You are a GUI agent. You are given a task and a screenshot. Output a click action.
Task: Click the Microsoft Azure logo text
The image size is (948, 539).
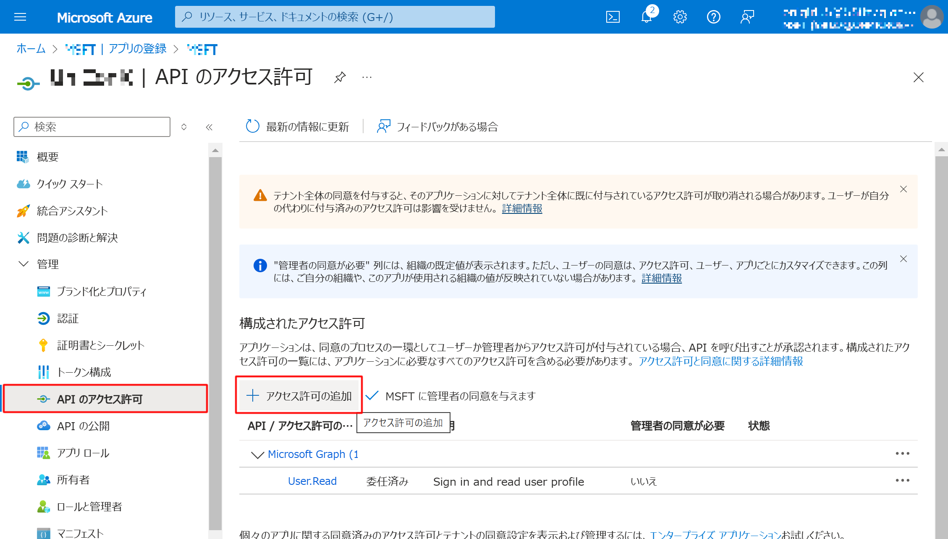click(x=105, y=17)
